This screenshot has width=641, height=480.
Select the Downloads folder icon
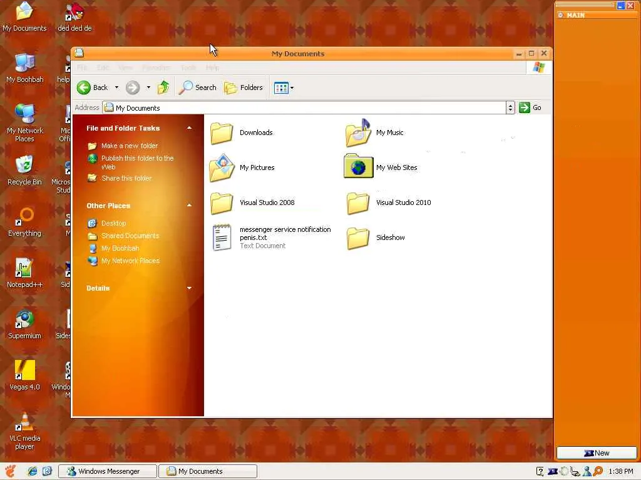coord(222,133)
